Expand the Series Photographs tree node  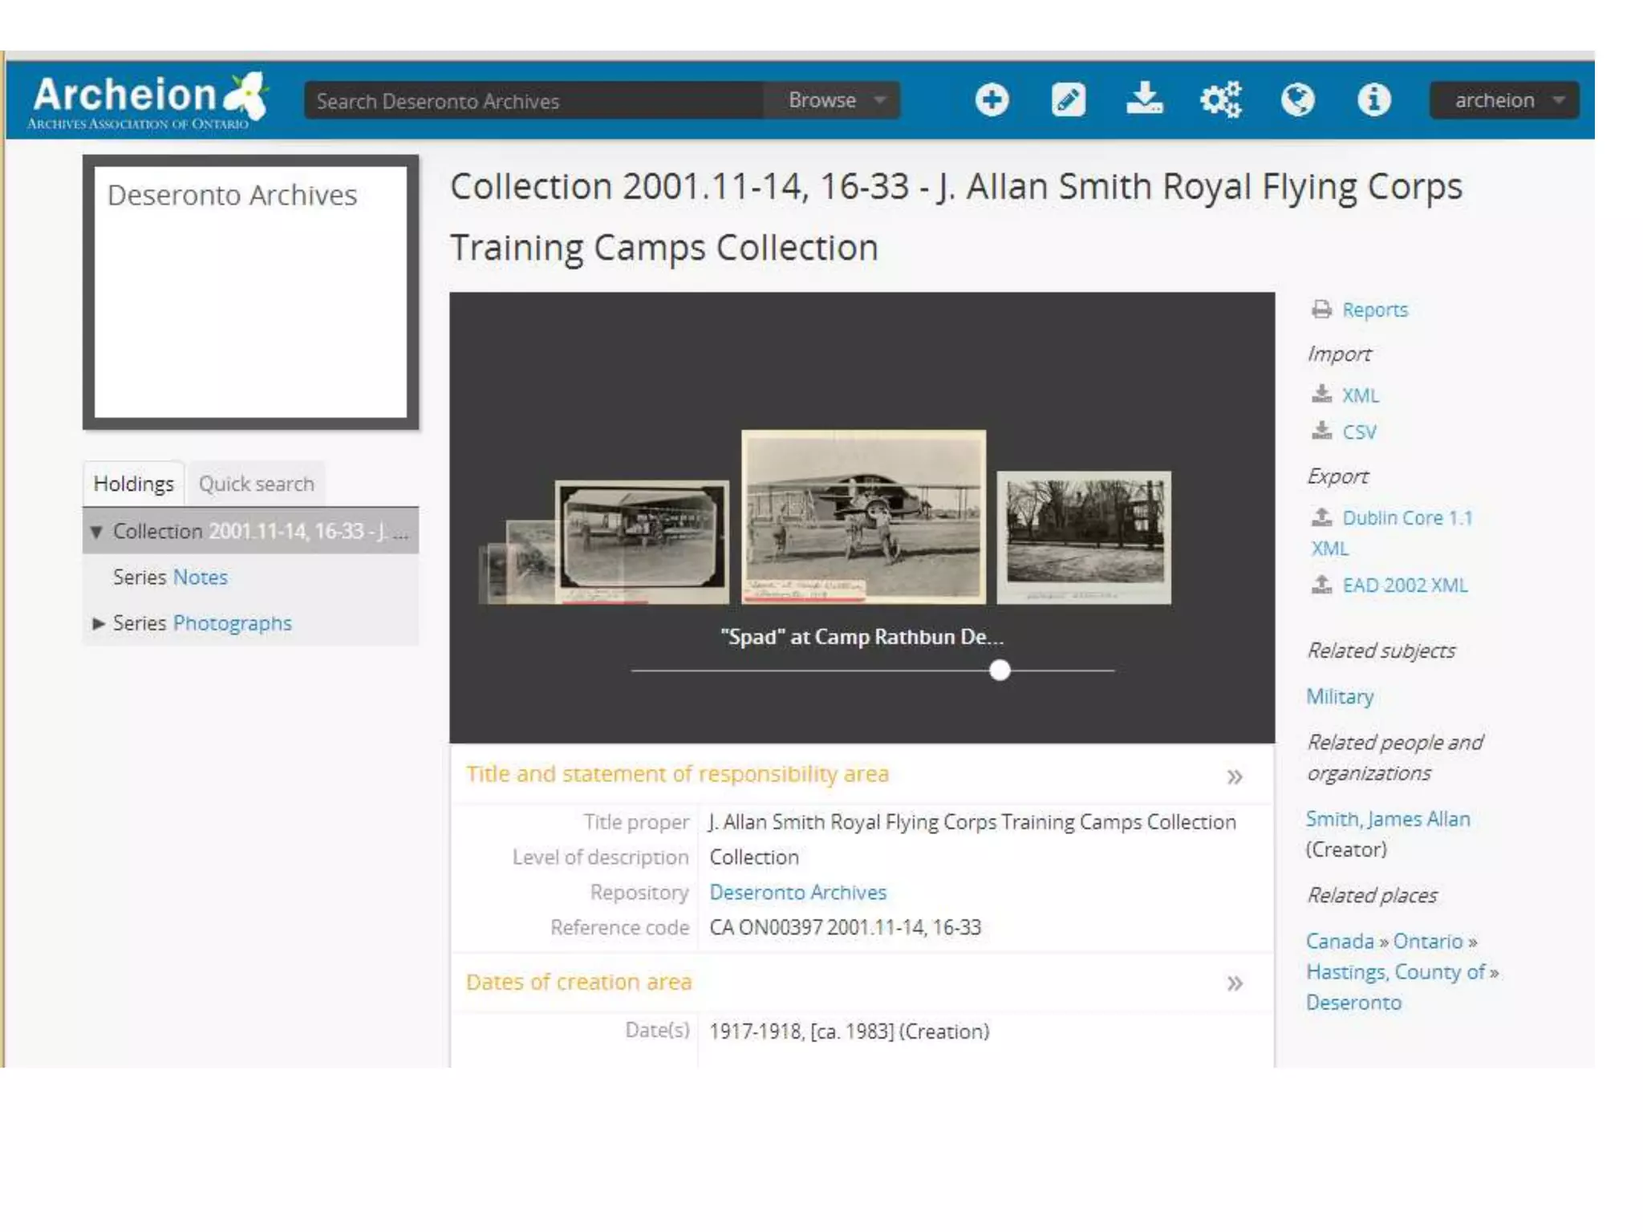99,623
